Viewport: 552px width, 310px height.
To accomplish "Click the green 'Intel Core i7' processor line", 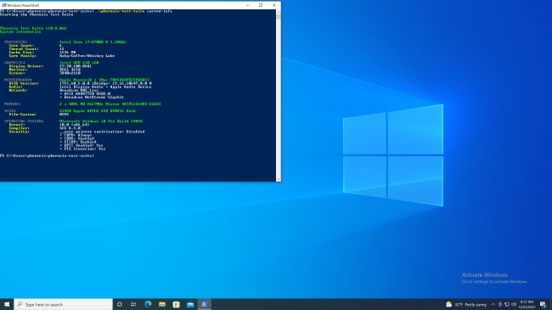I will pos(93,42).
